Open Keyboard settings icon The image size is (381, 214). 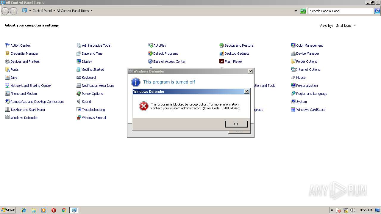click(x=79, y=77)
